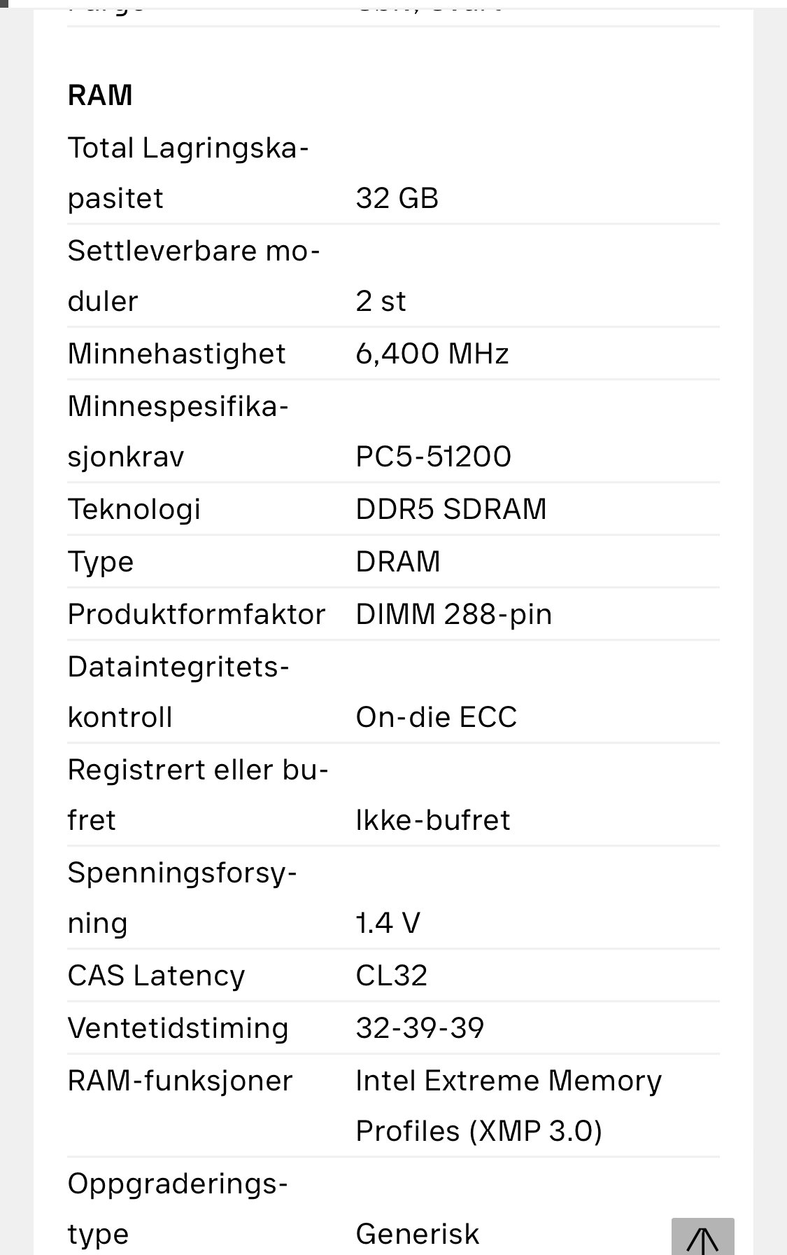Click the scroll-to-top arrow button

tap(702, 1237)
